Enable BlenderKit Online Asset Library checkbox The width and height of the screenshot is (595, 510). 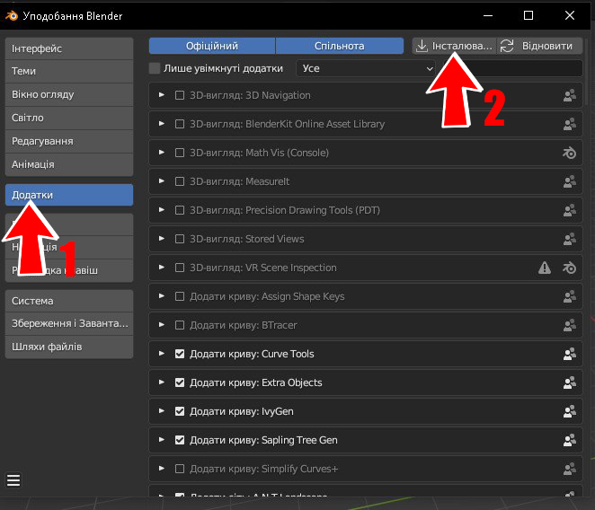click(x=180, y=124)
